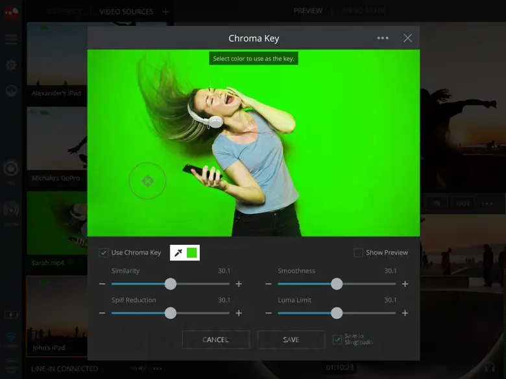This screenshot has width=506, height=379.
Task: Increase Smoothness with the plus icon
Action: [405, 284]
